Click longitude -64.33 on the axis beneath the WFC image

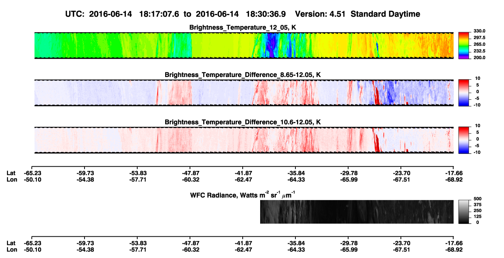point(295,249)
